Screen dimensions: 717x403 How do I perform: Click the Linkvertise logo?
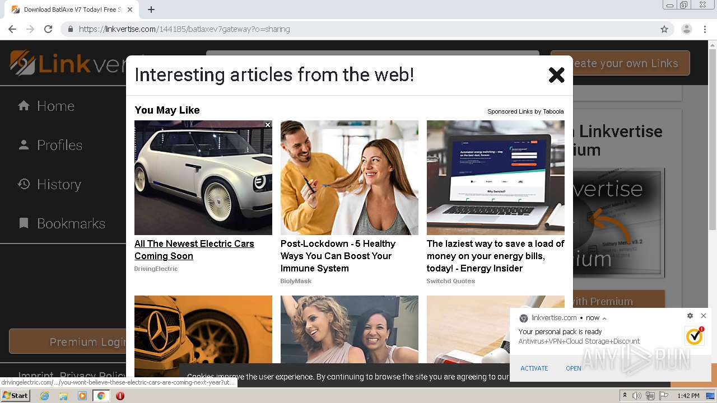click(x=67, y=63)
